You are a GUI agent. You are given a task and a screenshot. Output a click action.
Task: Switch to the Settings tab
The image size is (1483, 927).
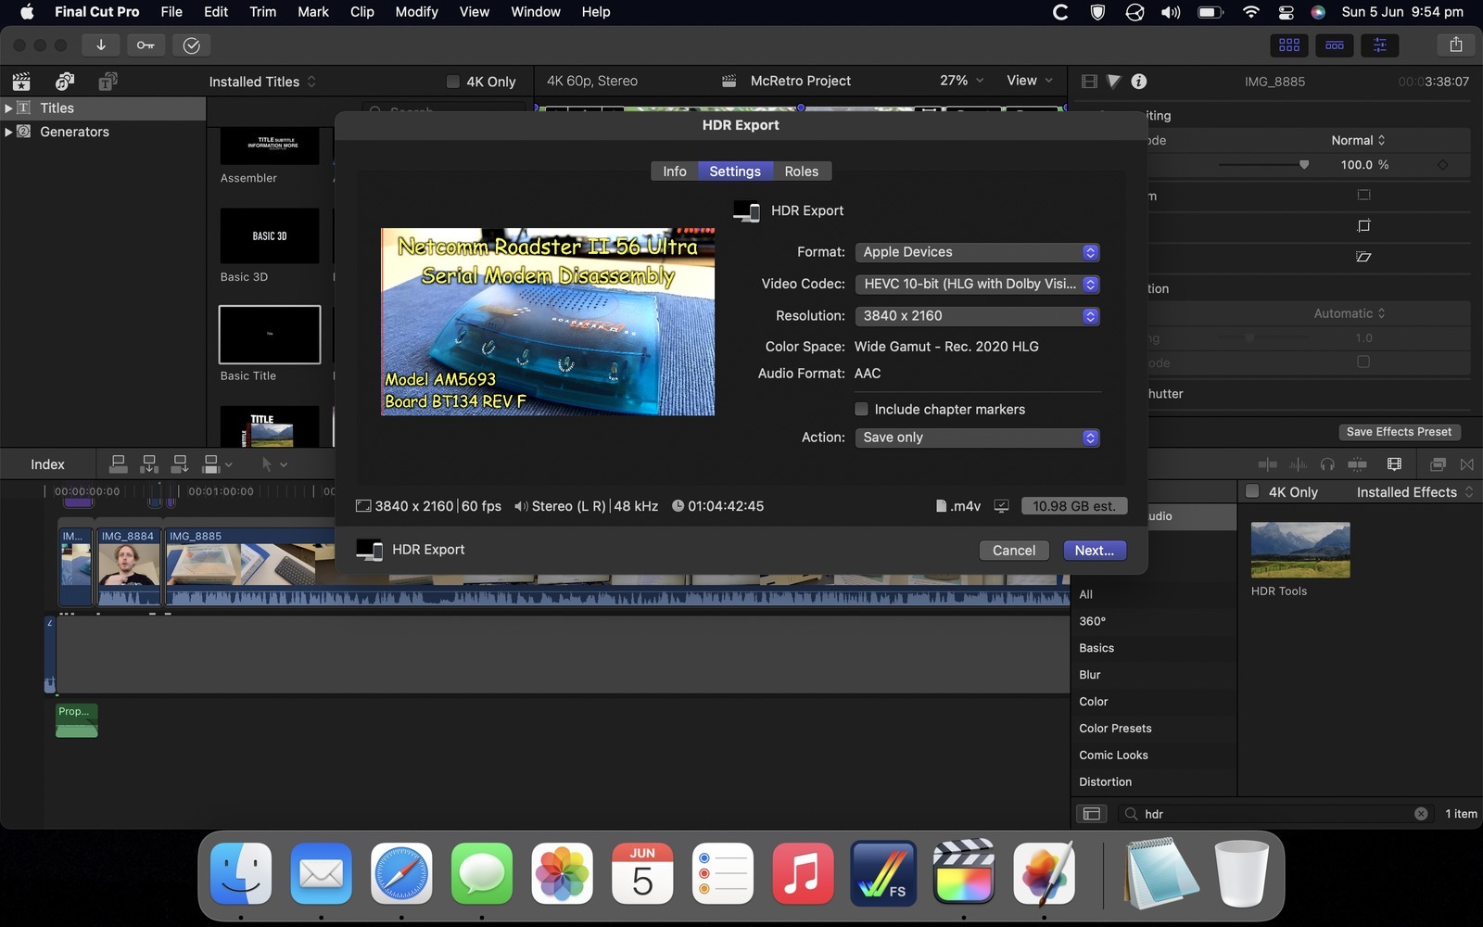click(735, 171)
